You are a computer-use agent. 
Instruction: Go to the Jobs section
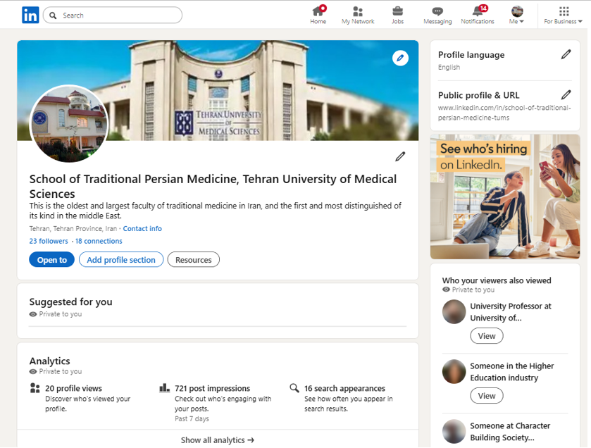(x=398, y=15)
